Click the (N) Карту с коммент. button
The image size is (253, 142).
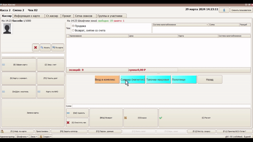(19, 78)
